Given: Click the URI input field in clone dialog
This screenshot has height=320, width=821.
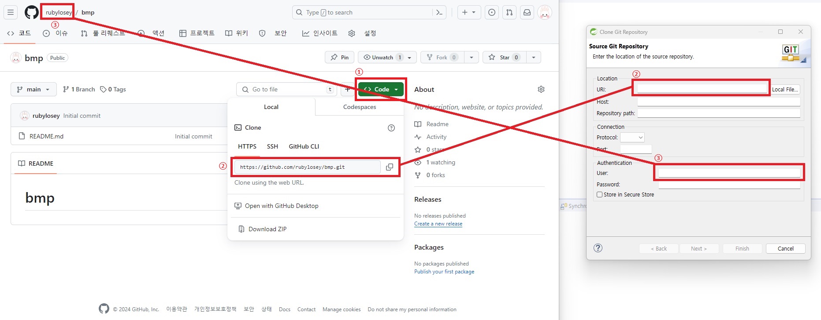Looking at the screenshot, I should click(702, 89).
